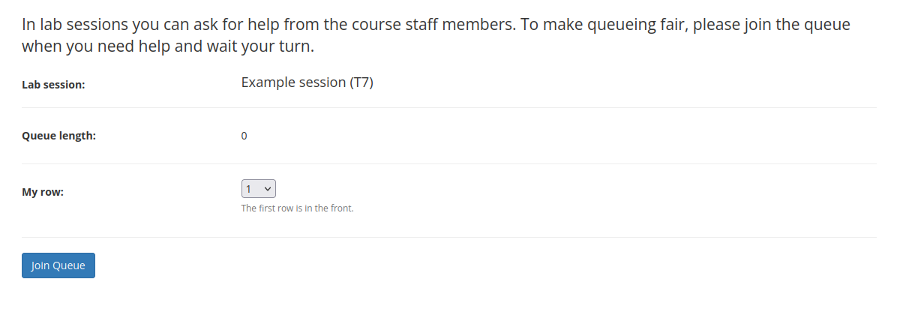Viewport: 897px width, 315px height.
Task: Click the "Queue length:" label
Action: (x=59, y=136)
